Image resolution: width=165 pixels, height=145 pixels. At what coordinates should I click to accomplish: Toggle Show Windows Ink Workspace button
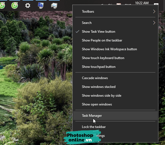[x=109, y=49]
